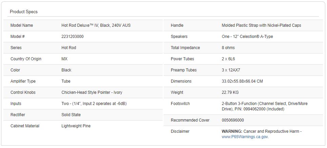Viewport: 327px width, 148px height.
Task: Select the Celestion A-Type speaker value
Action: click(x=247, y=37)
